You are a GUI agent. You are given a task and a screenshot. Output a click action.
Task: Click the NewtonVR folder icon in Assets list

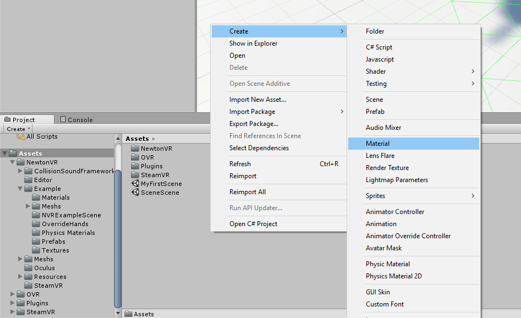pos(135,148)
